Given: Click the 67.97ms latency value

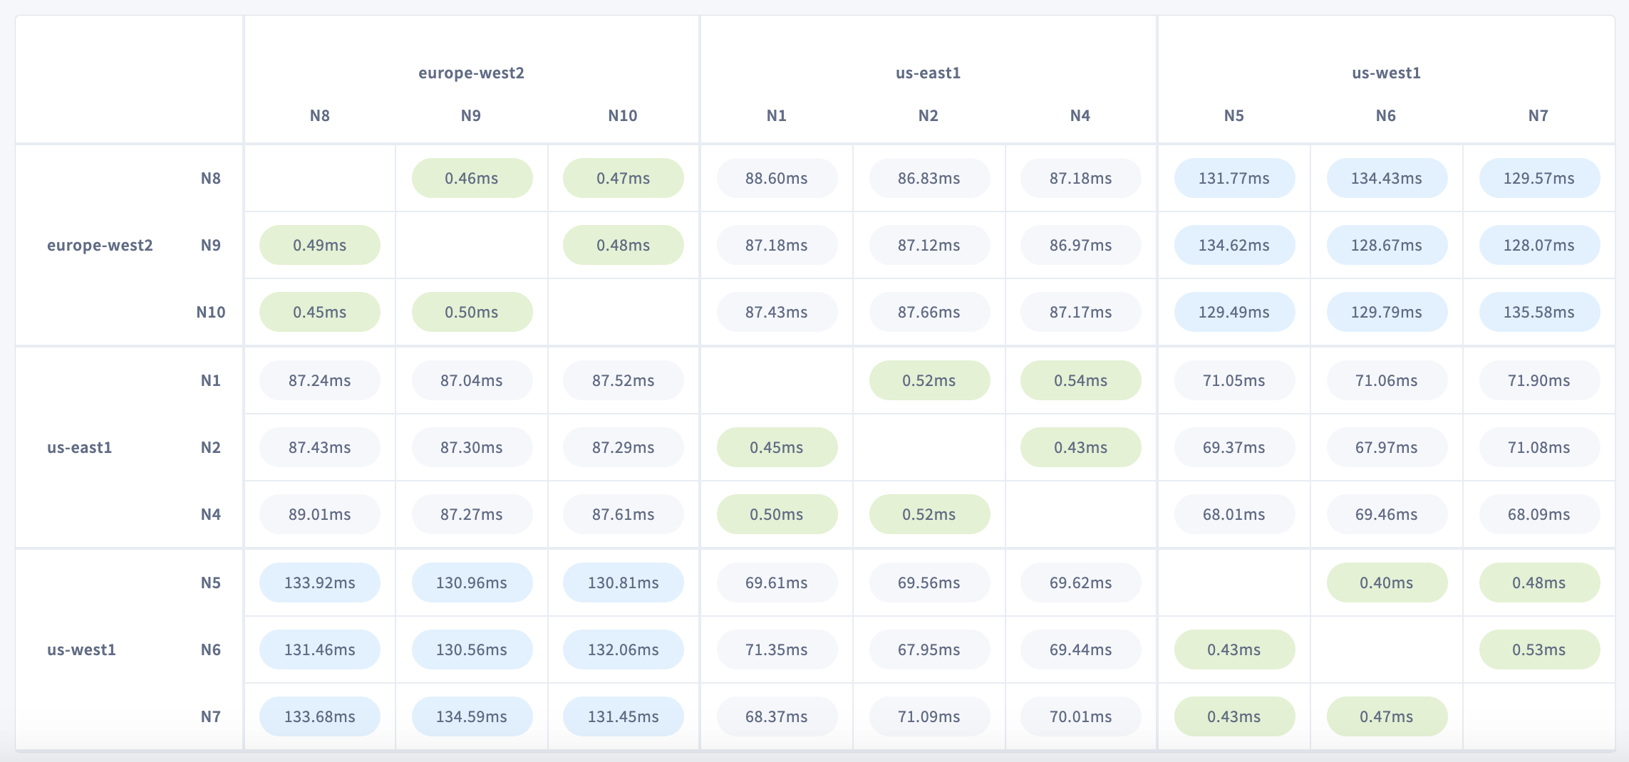Looking at the screenshot, I should [x=1386, y=447].
